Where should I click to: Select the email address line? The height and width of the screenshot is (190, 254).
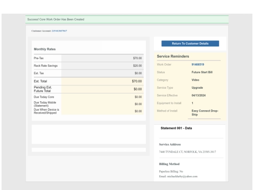[178, 176]
